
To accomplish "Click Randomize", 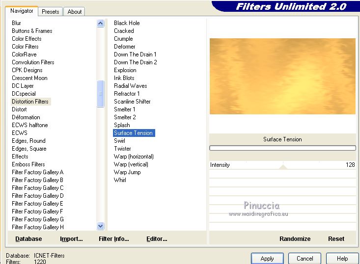I will point(295,239).
